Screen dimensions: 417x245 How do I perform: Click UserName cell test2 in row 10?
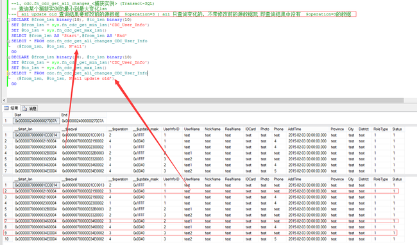(188, 239)
